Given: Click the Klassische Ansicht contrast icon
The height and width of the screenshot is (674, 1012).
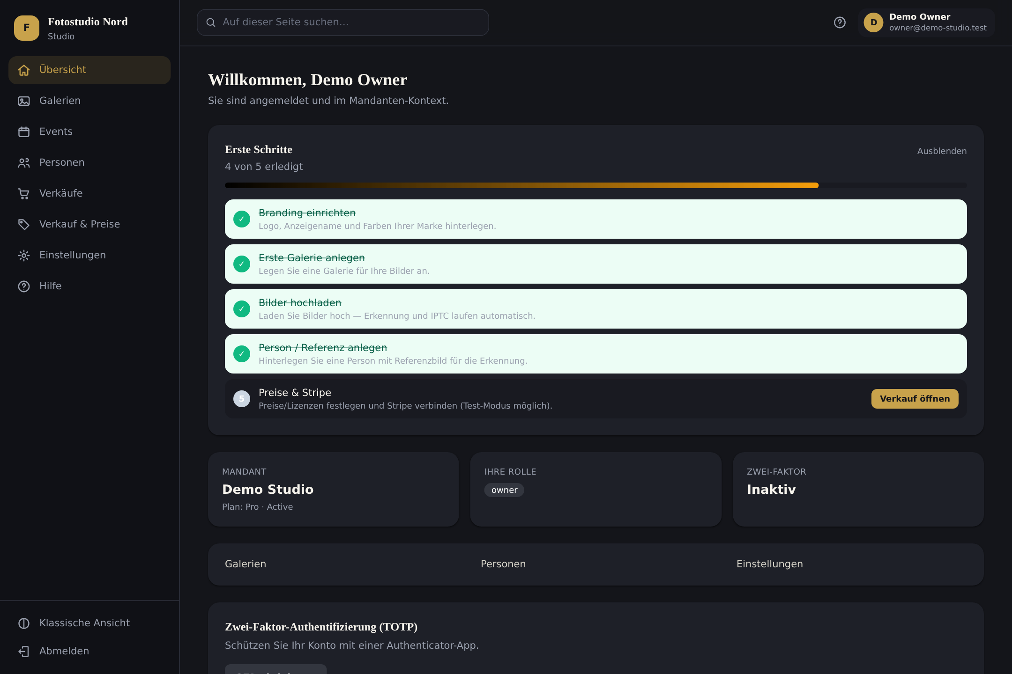Looking at the screenshot, I should 24,623.
